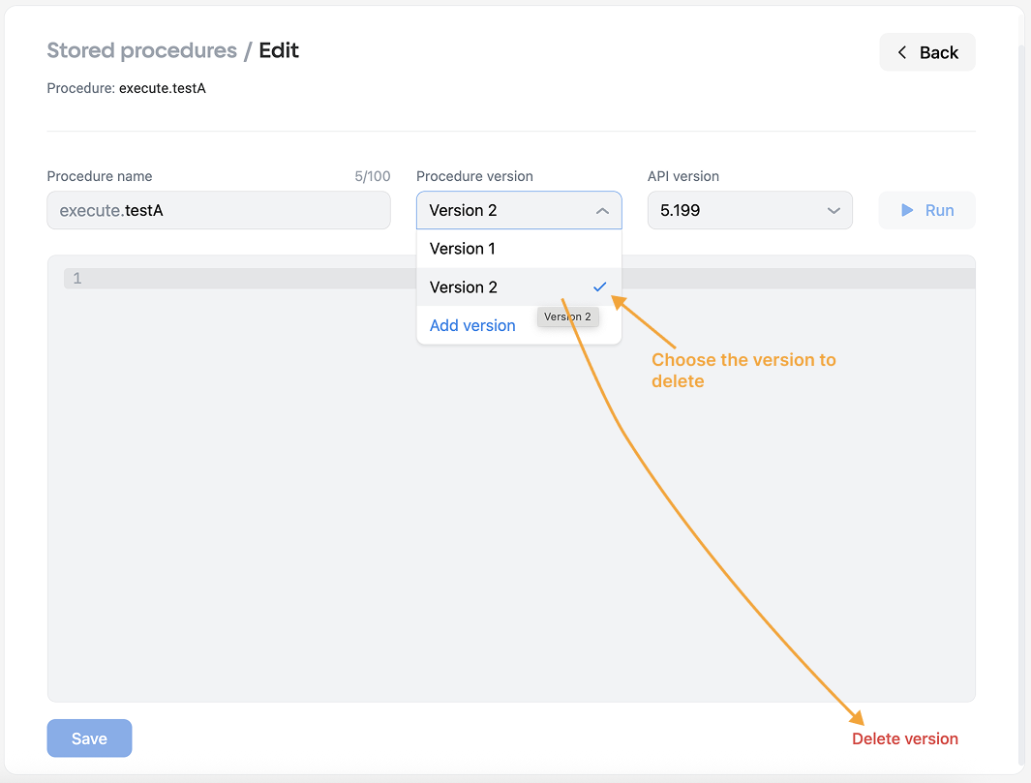Click the Run play triangle icon
Screen dimensions: 1031x783
click(x=907, y=210)
